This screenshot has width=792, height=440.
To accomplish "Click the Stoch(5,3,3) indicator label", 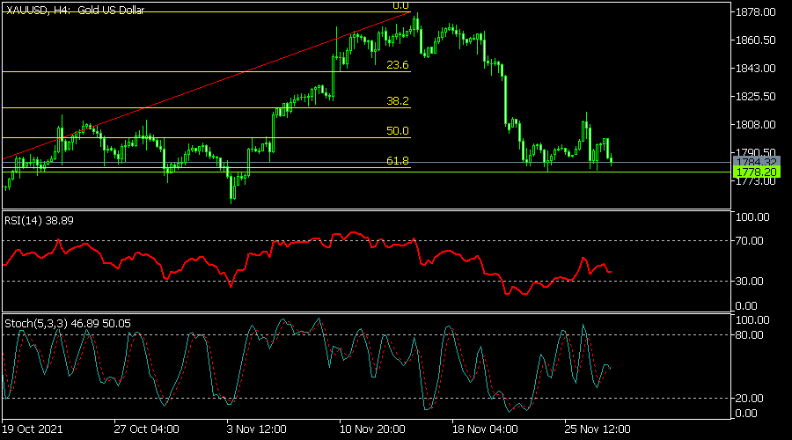I will pyautogui.click(x=68, y=323).
